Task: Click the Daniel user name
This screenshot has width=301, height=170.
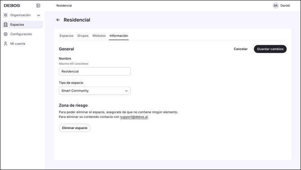Action: tap(285, 5)
